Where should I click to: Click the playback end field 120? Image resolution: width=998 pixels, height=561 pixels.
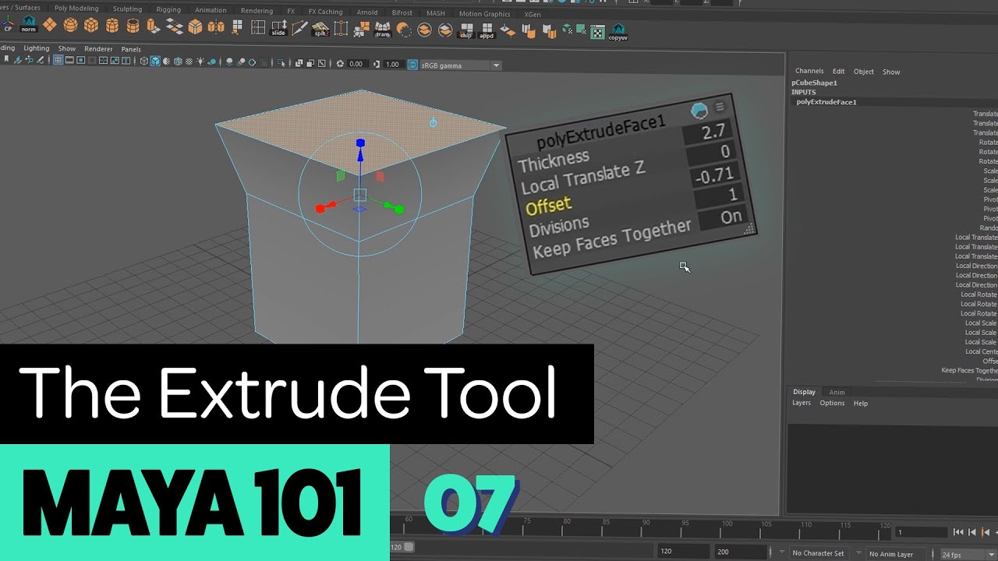(684, 552)
